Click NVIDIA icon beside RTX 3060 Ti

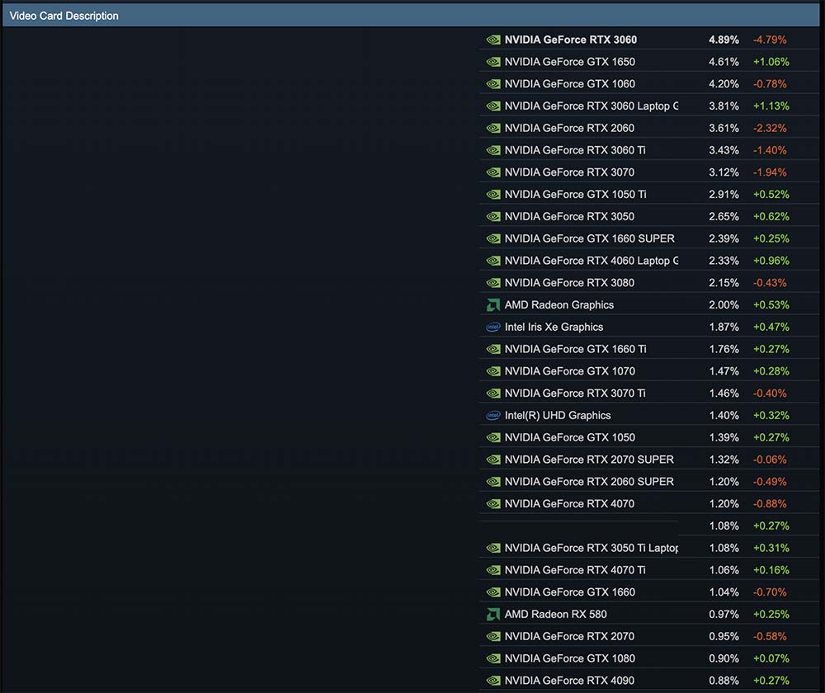[x=493, y=150]
